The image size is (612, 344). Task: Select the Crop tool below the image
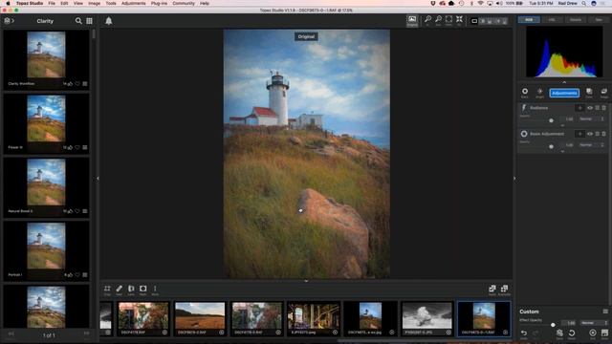pyautogui.click(x=107, y=289)
